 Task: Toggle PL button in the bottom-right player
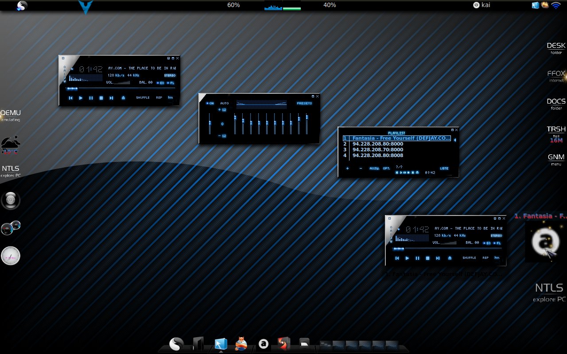(497, 243)
